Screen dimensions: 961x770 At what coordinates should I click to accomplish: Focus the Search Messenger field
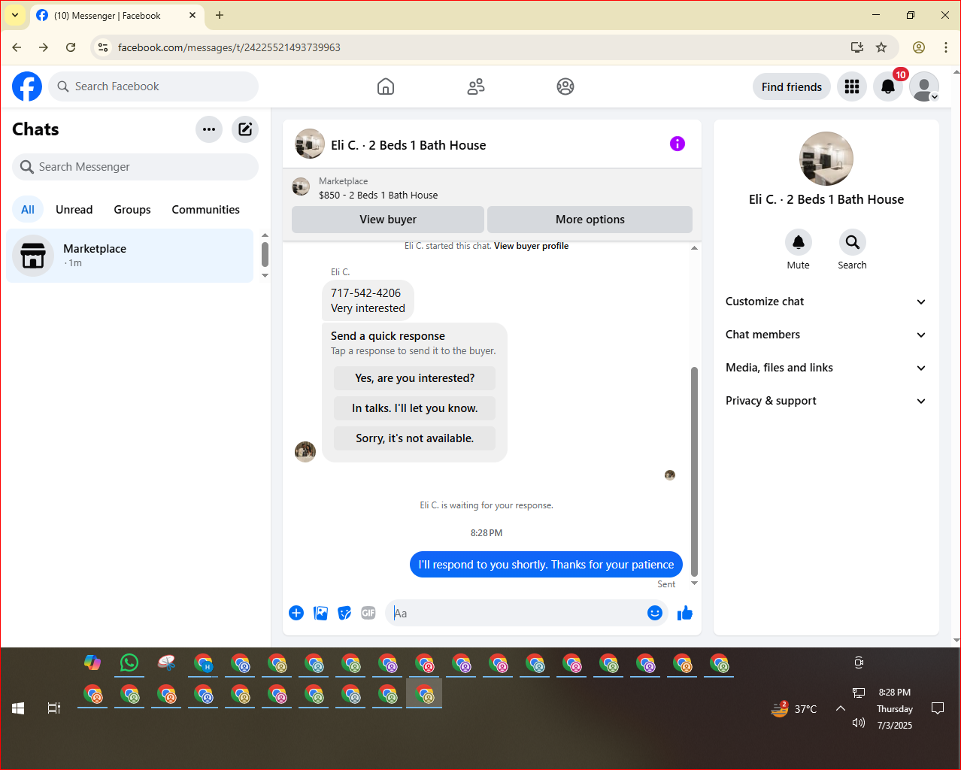point(135,167)
